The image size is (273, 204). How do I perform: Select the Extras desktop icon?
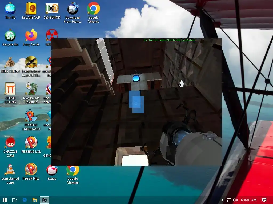point(52,173)
